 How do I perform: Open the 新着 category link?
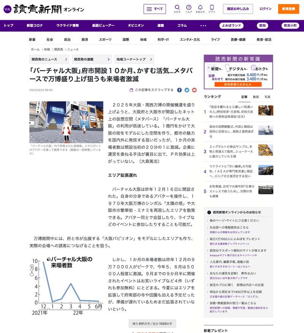tap(32, 40)
